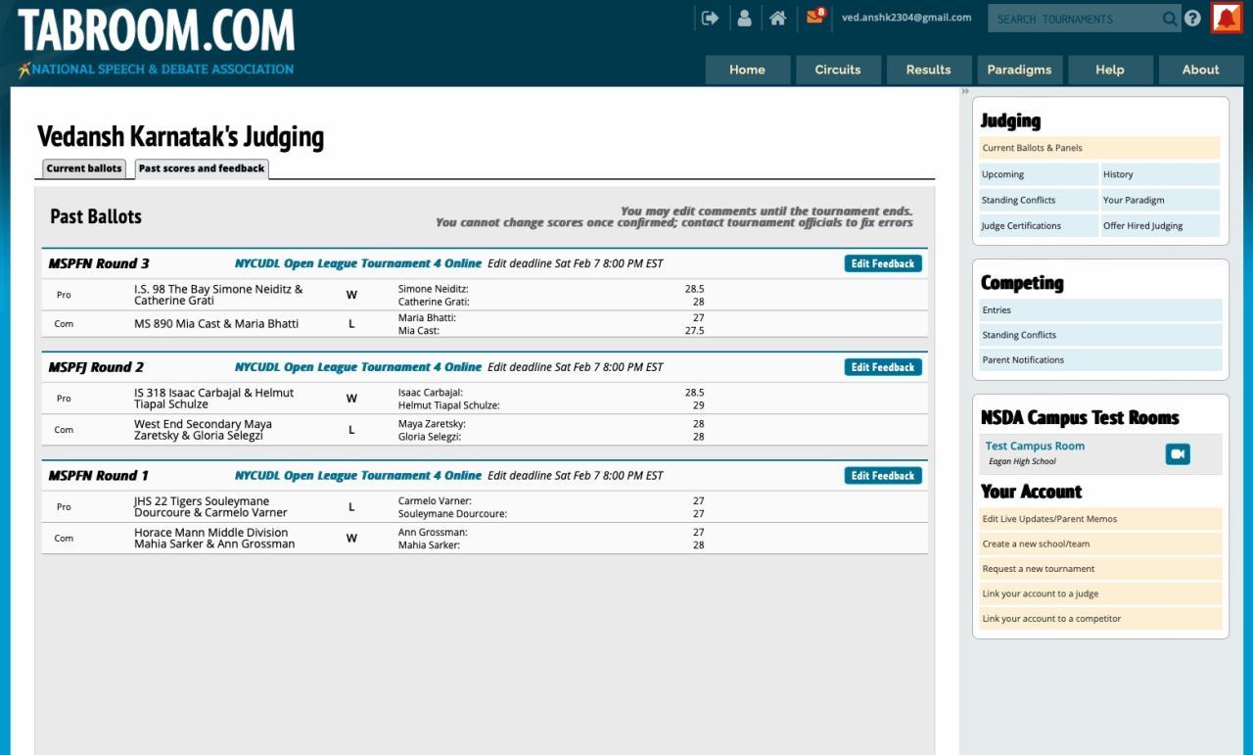Select the Past scores and feedback tab
Viewport: 1253px width, 755px height.
202,168
